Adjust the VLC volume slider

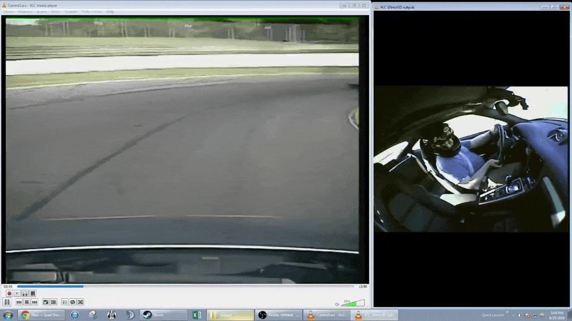[x=353, y=303]
